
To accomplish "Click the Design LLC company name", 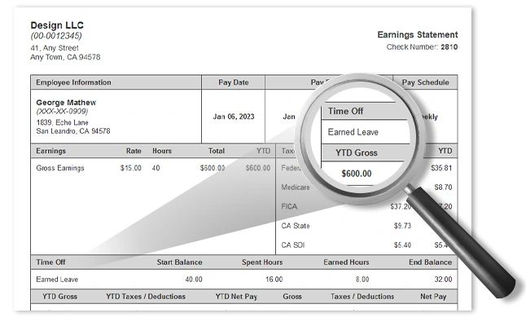I will coord(57,25).
